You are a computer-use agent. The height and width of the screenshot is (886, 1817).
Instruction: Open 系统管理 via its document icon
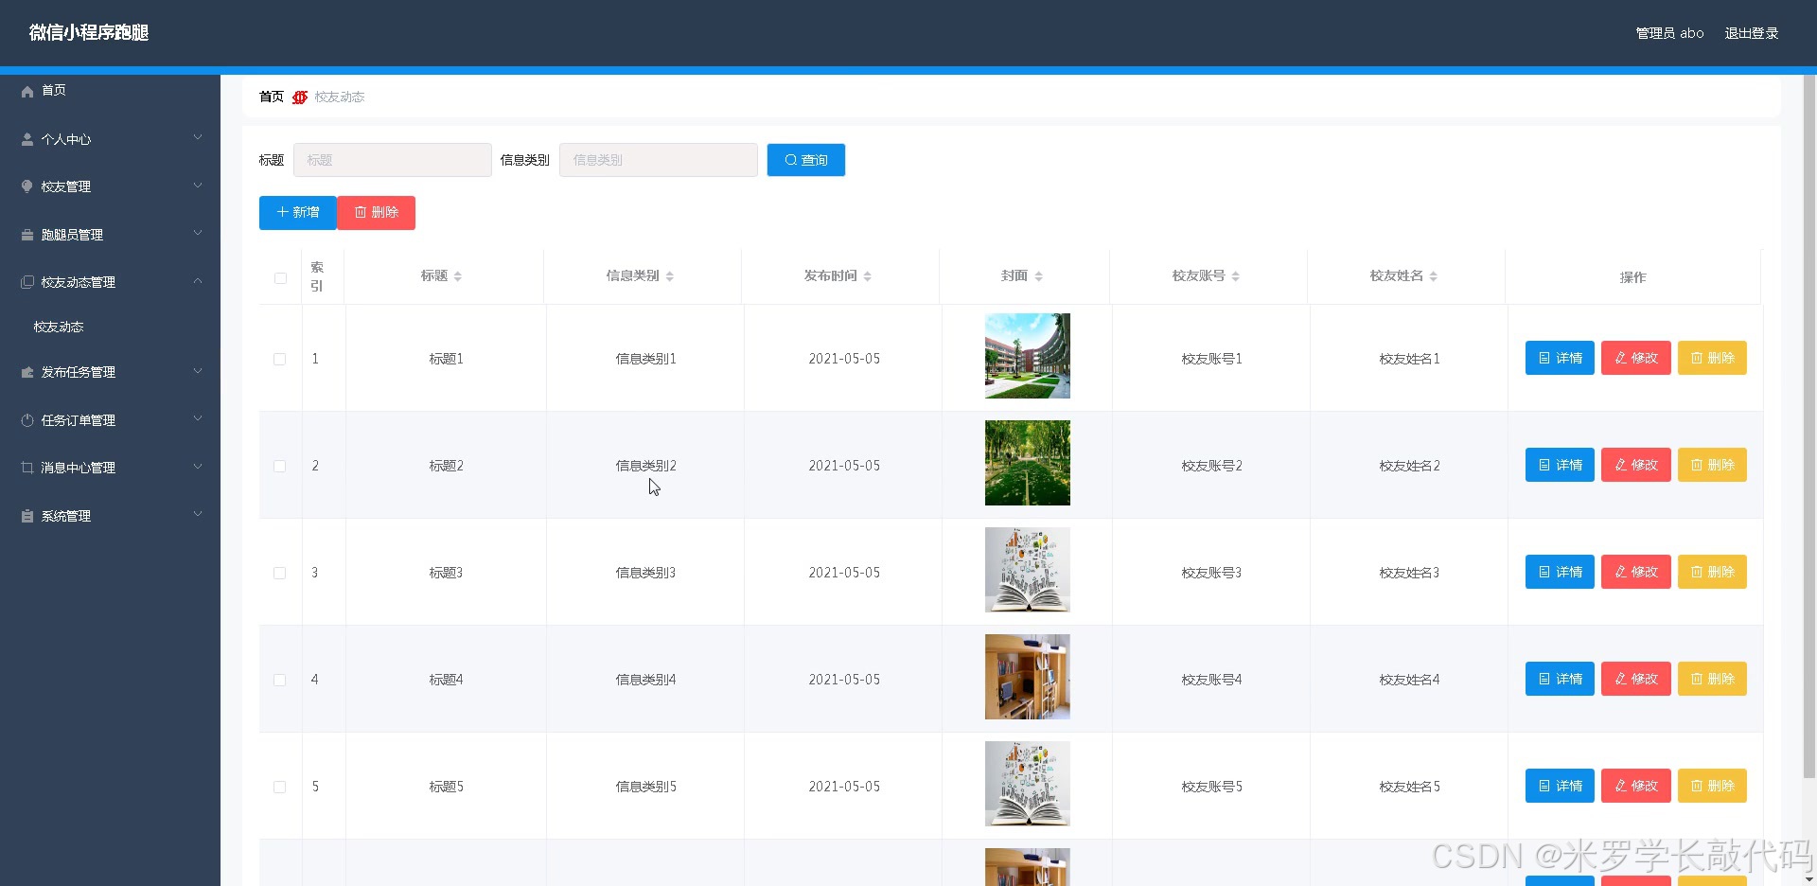click(26, 516)
